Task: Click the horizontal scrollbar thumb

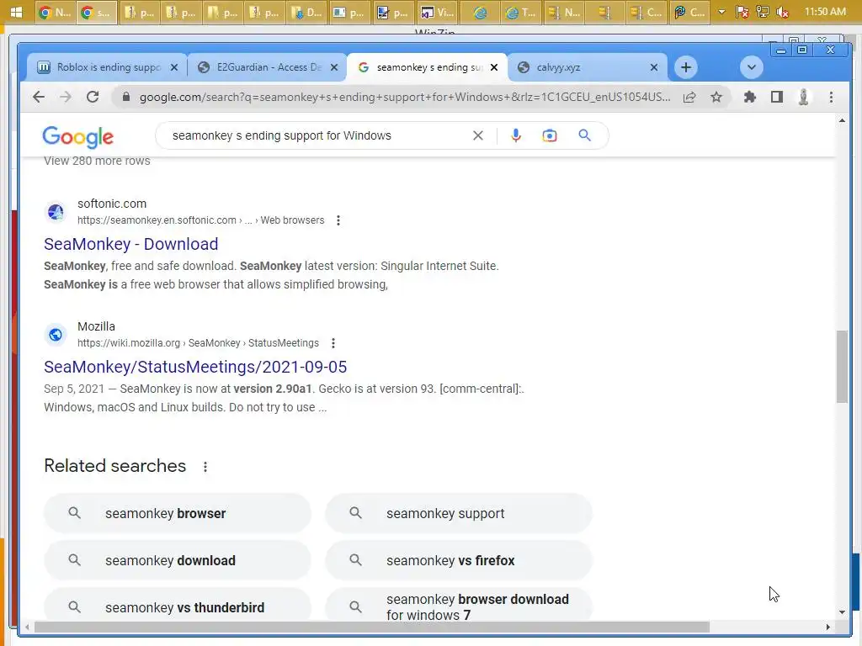Action: pos(371,627)
